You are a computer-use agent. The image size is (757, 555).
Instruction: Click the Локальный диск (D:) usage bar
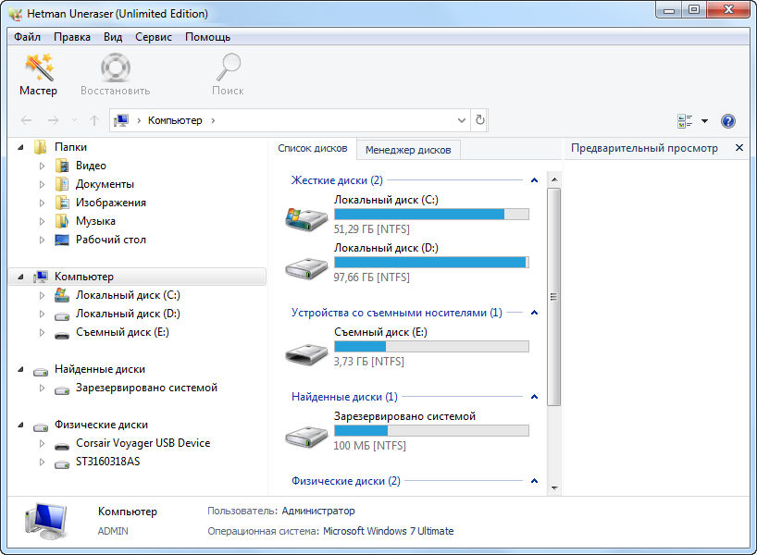[x=430, y=263]
